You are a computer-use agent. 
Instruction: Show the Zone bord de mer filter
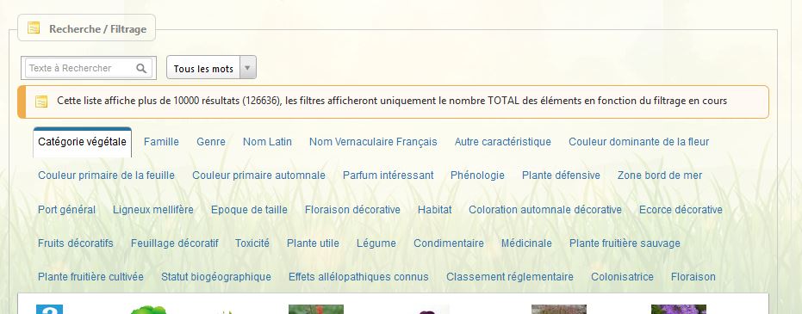click(660, 175)
